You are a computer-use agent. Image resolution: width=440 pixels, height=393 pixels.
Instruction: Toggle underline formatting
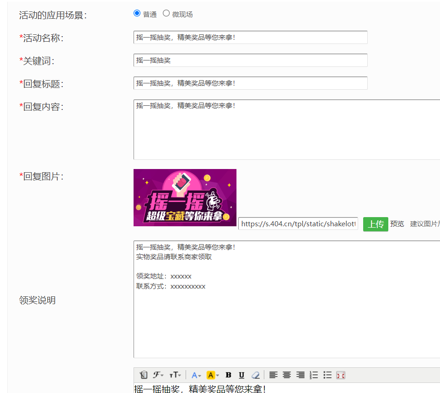pyautogui.click(x=241, y=375)
